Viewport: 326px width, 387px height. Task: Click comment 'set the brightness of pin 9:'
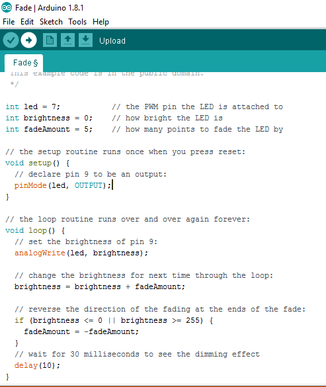pyautogui.click(x=86, y=241)
